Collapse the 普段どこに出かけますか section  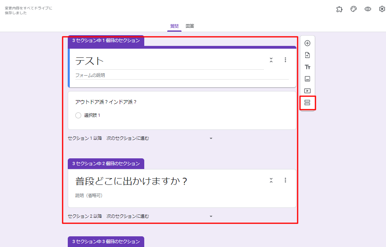(271, 180)
